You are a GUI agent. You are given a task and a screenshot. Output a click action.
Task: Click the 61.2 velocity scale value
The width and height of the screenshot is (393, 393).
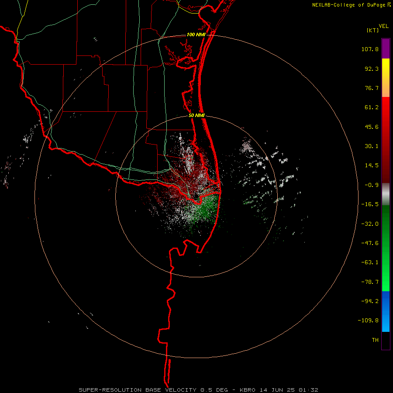[372, 107]
